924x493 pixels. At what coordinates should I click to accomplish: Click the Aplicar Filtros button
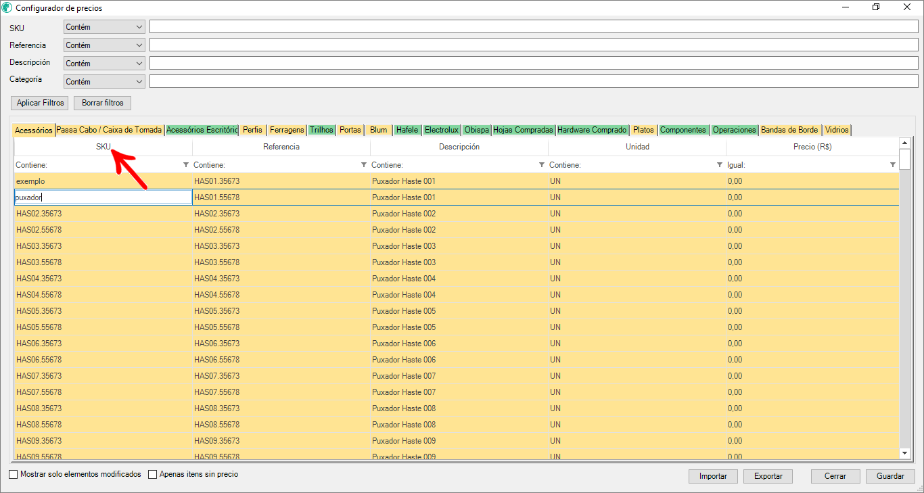click(x=40, y=103)
